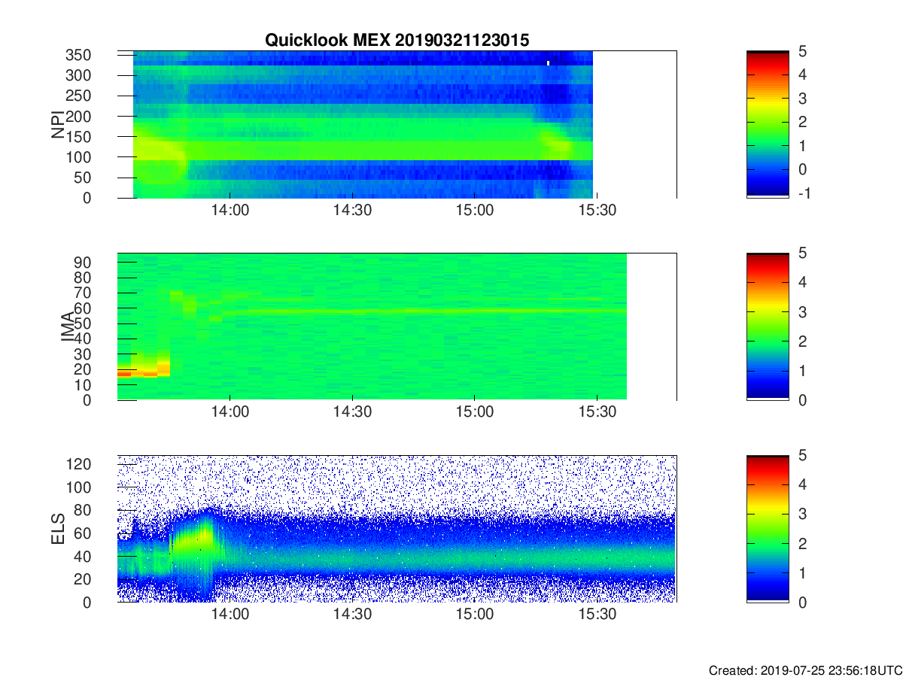Click the title "Quicklook MEX 20190321123015"

click(397, 41)
